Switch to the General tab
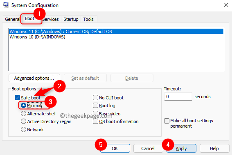 point(12,19)
